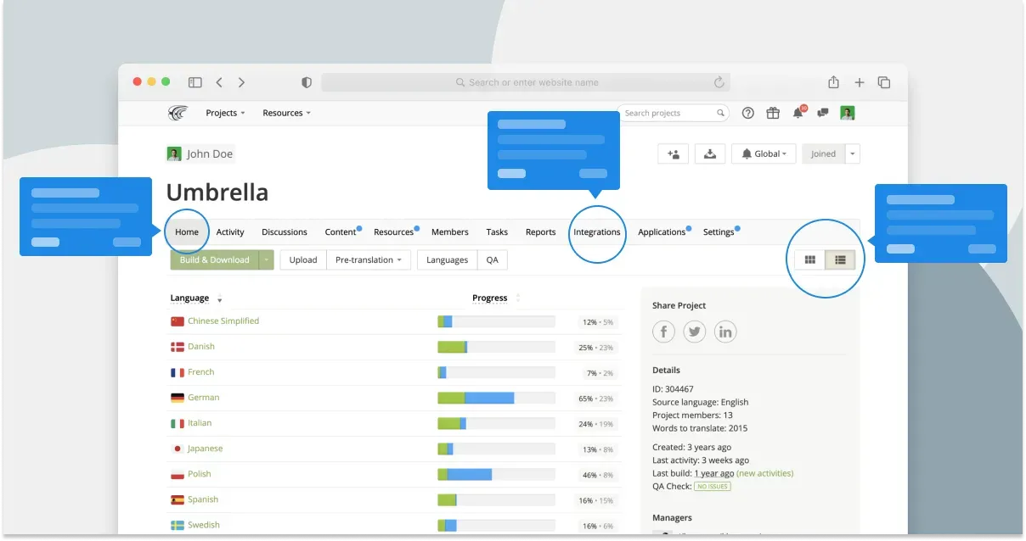The height and width of the screenshot is (541, 1026).
Task: Open the gift box icon
Action: 772,113
